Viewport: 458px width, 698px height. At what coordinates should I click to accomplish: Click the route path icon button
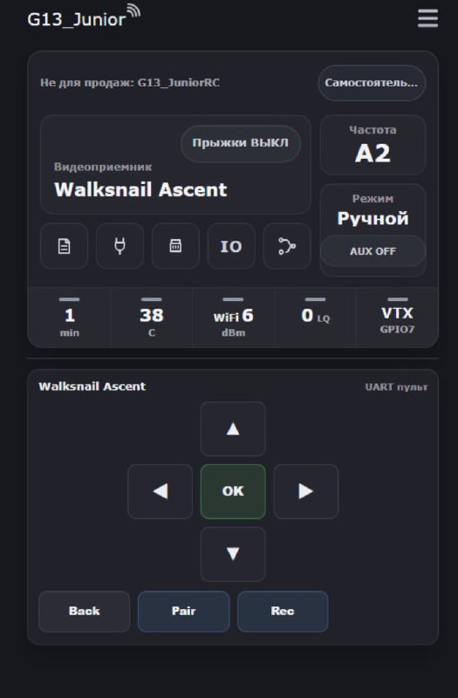click(x=287, y=246)
